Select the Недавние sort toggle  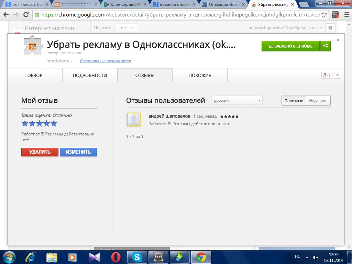point(318,101)
